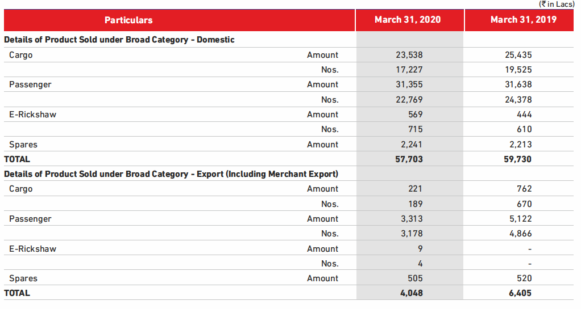Select domestic E-Rickshaw amount value 569
The width and height of the screenshot is (581, 309).
[414, 115]
